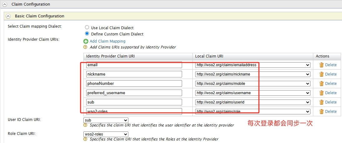Click the Local Claim URI column header
The height and width of the screenshot is (143, 342).
point(209,56)
